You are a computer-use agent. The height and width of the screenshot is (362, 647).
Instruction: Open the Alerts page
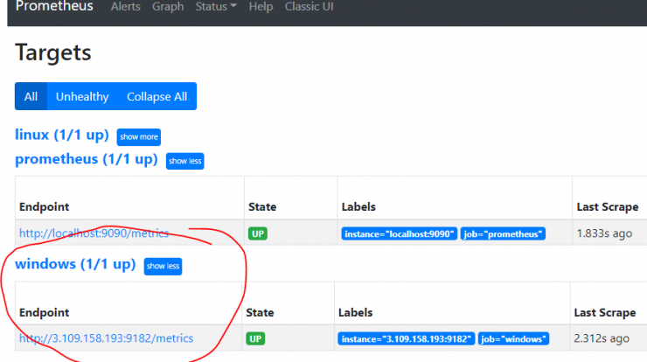point(125,7)
